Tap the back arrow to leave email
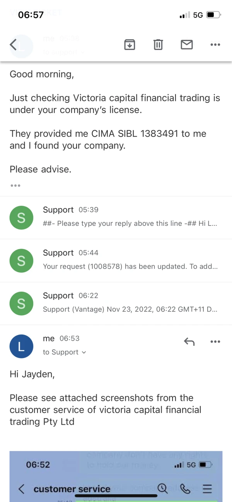 point(14,45)
